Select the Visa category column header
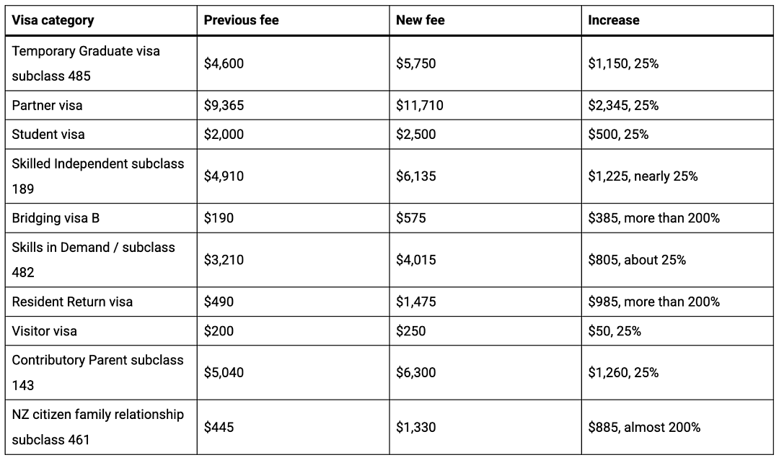The height and width of the screenshot is (460, 779). pyautogui.click(x=102, y=20)
